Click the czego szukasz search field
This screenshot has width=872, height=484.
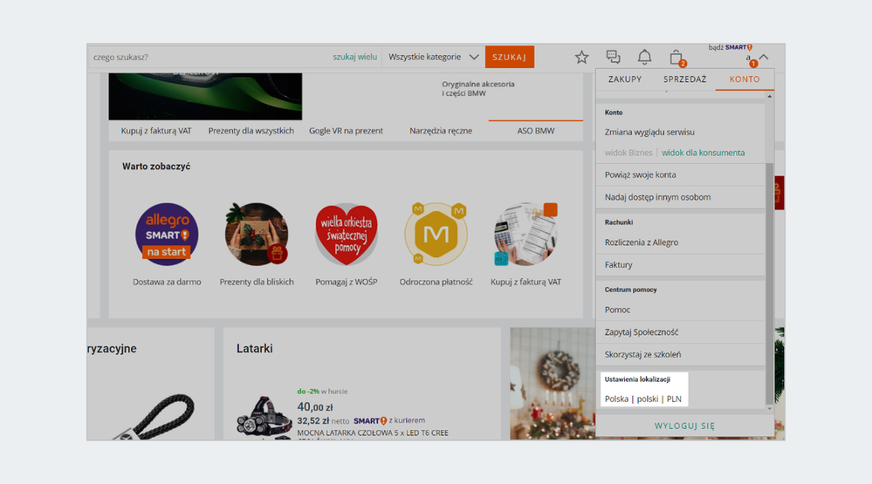[x=208, y=58]
